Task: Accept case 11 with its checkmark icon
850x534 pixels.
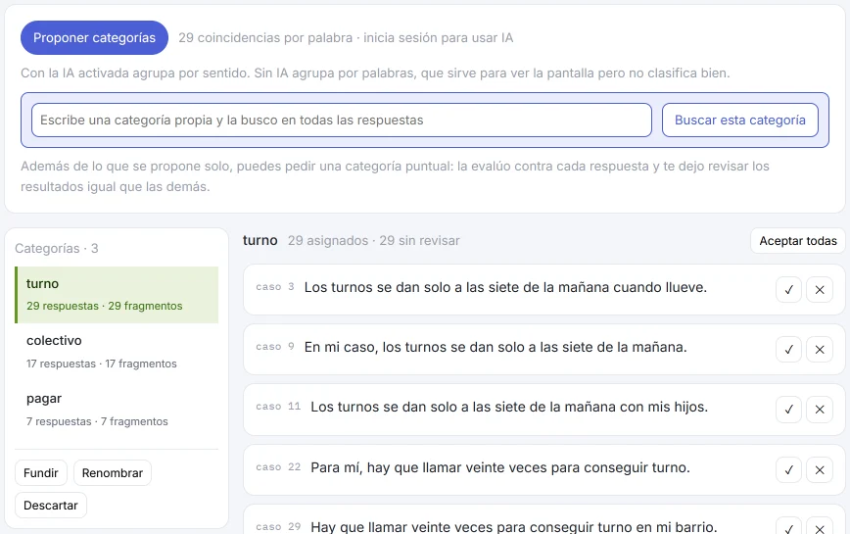Action: pos(788,410)
